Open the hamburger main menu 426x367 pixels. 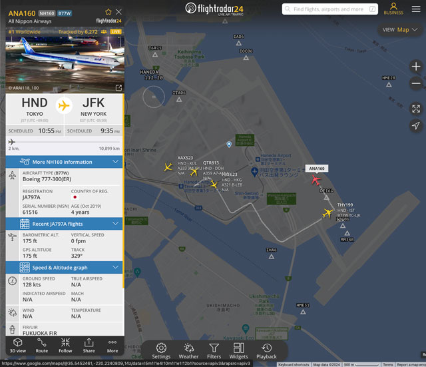tap(416, 9)
